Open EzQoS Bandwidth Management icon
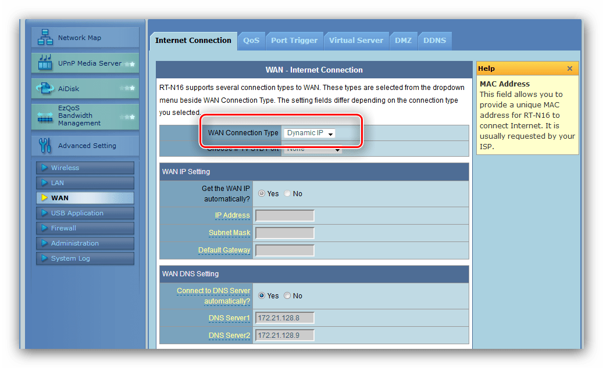 (x=45, y=116)
